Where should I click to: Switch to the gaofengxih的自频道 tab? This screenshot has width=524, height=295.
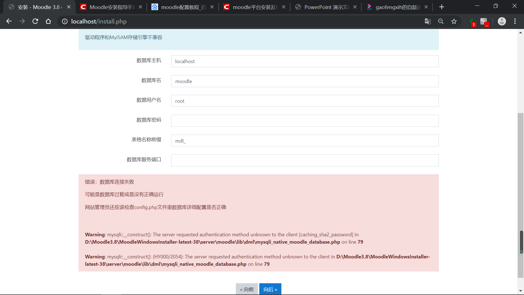click(397, 7)
